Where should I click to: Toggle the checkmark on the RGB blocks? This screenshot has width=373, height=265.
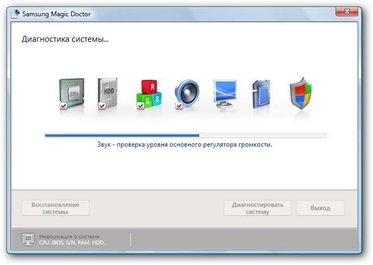pyautogui.click(x=141, y=105)
